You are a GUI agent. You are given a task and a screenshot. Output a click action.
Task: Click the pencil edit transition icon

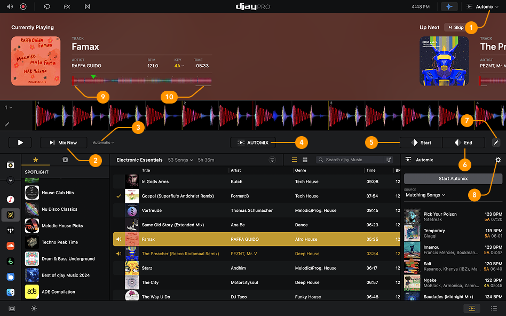point(496,143)
